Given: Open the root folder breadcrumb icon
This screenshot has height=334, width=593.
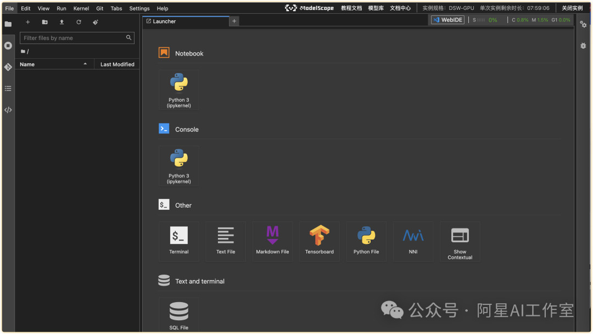Looking at the screenshot, I should 23,51.
